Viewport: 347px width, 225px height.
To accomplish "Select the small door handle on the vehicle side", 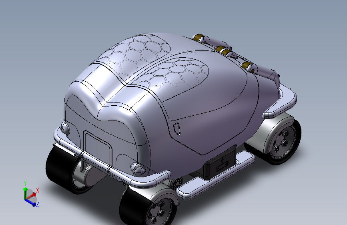I will (177, 129).
